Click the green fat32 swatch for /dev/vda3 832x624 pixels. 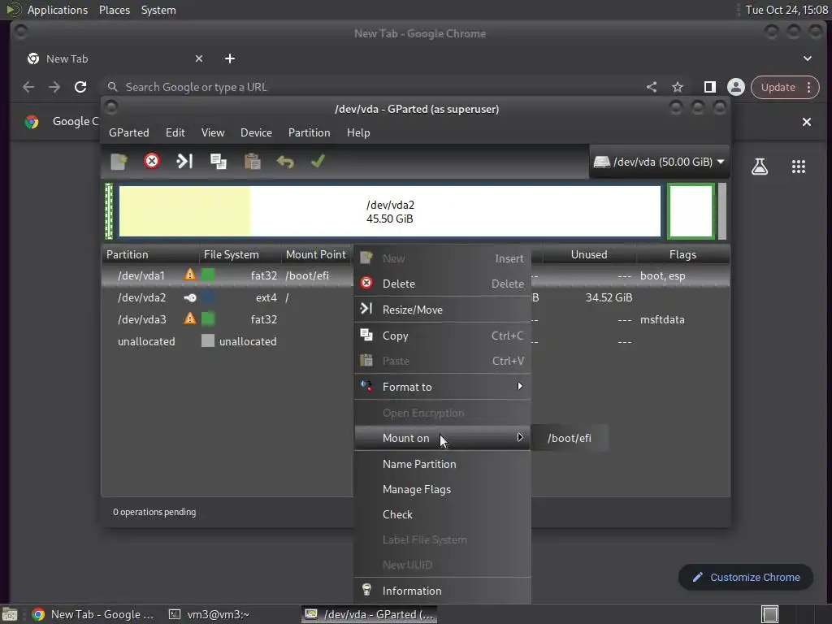pyautogui.click(x=208, y=318)
